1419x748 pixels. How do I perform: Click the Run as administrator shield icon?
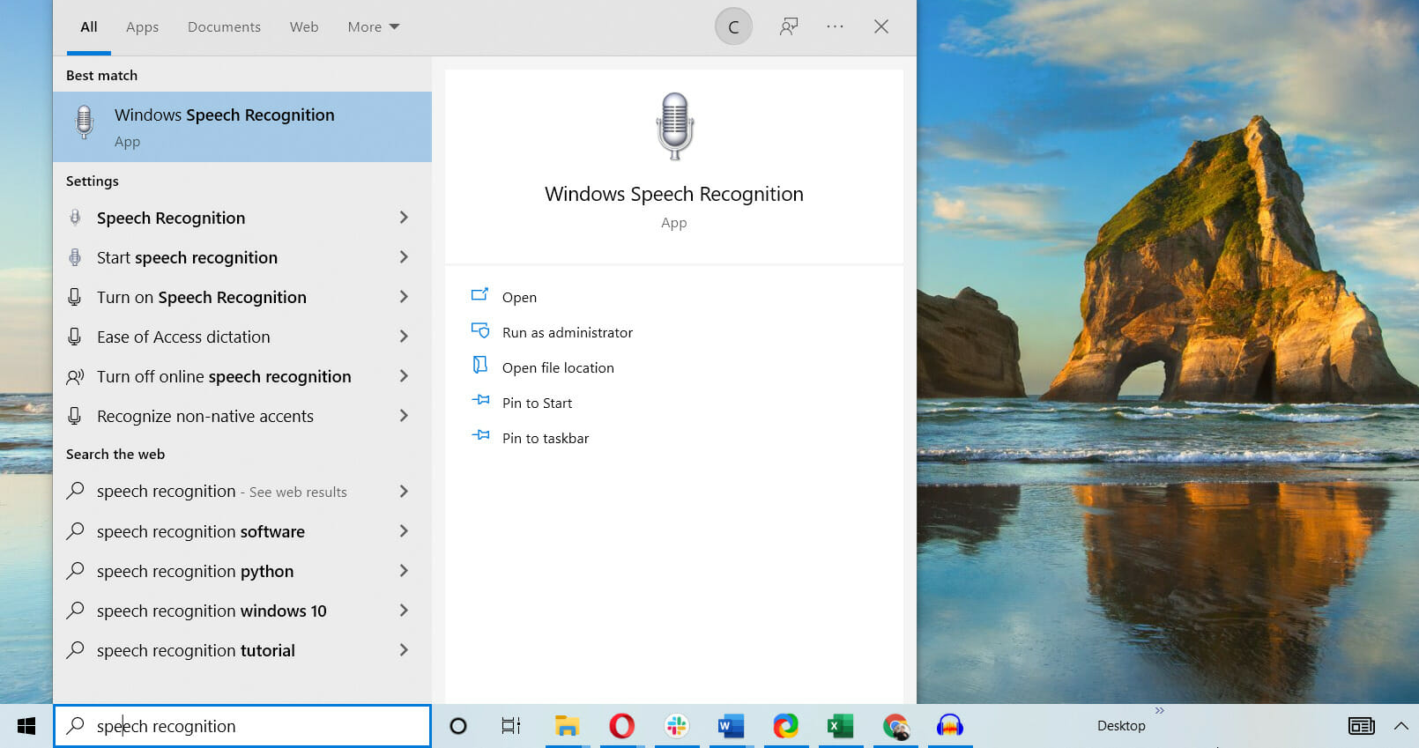[x=480, y=330]
